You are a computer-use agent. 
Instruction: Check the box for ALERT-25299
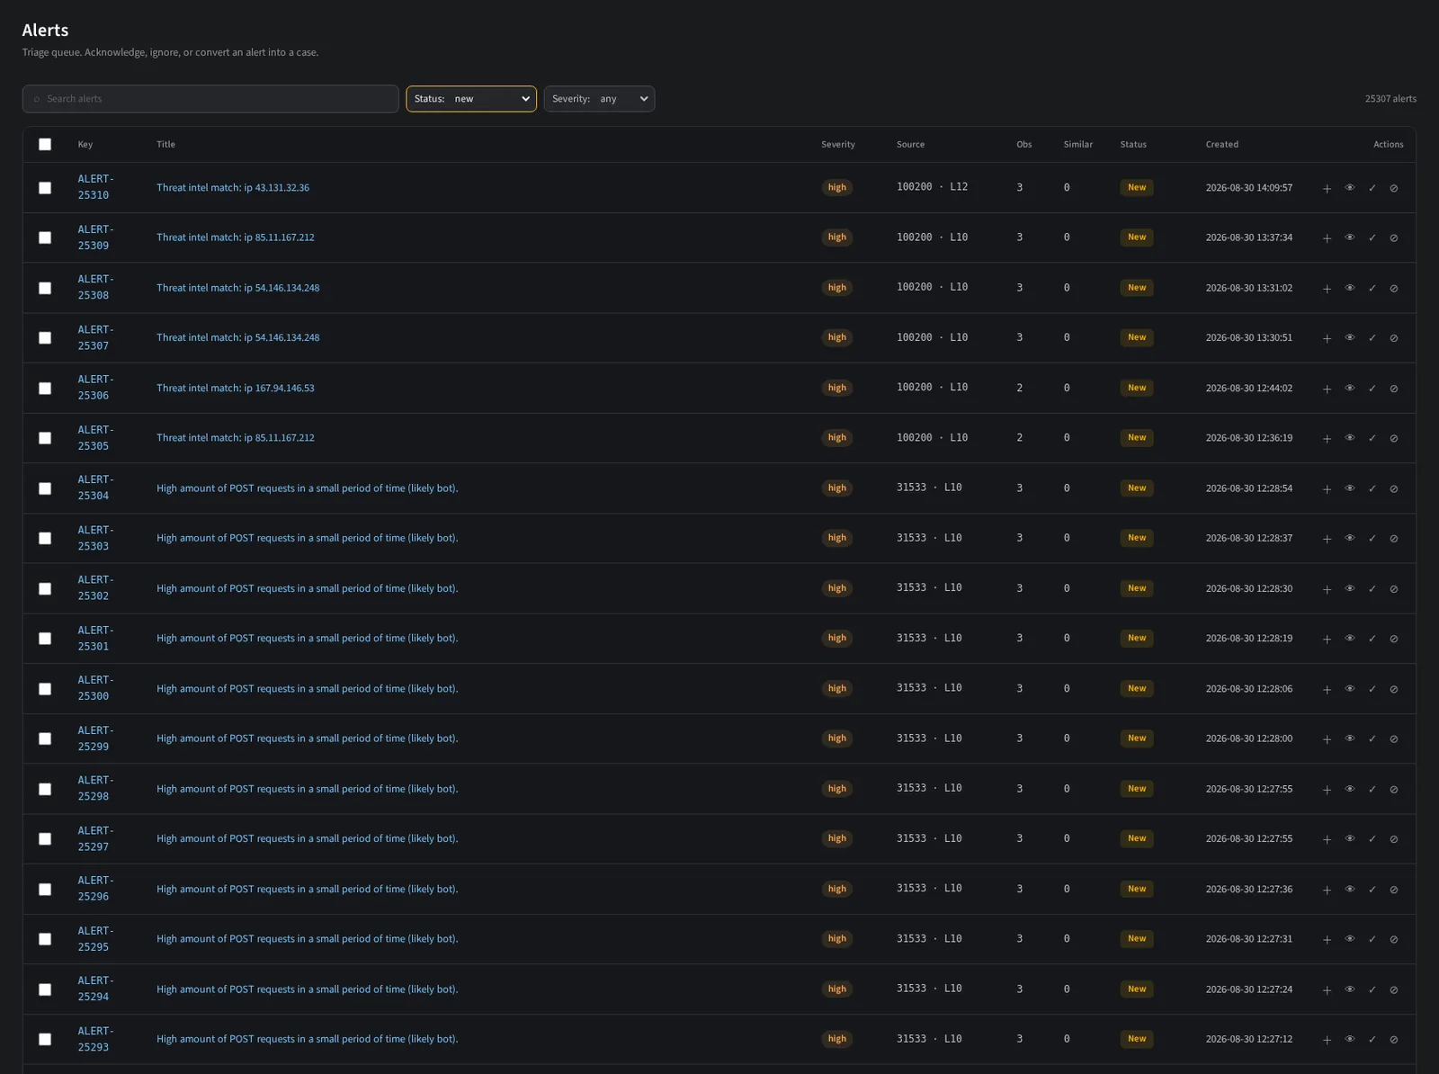point(45,738)
